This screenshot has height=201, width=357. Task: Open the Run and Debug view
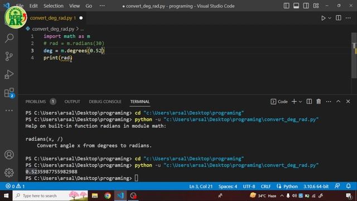(9, 74)
